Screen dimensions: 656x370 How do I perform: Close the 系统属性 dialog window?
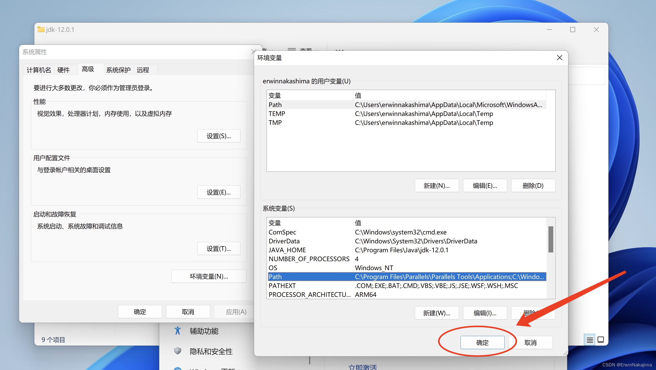[x=253, y=52]
